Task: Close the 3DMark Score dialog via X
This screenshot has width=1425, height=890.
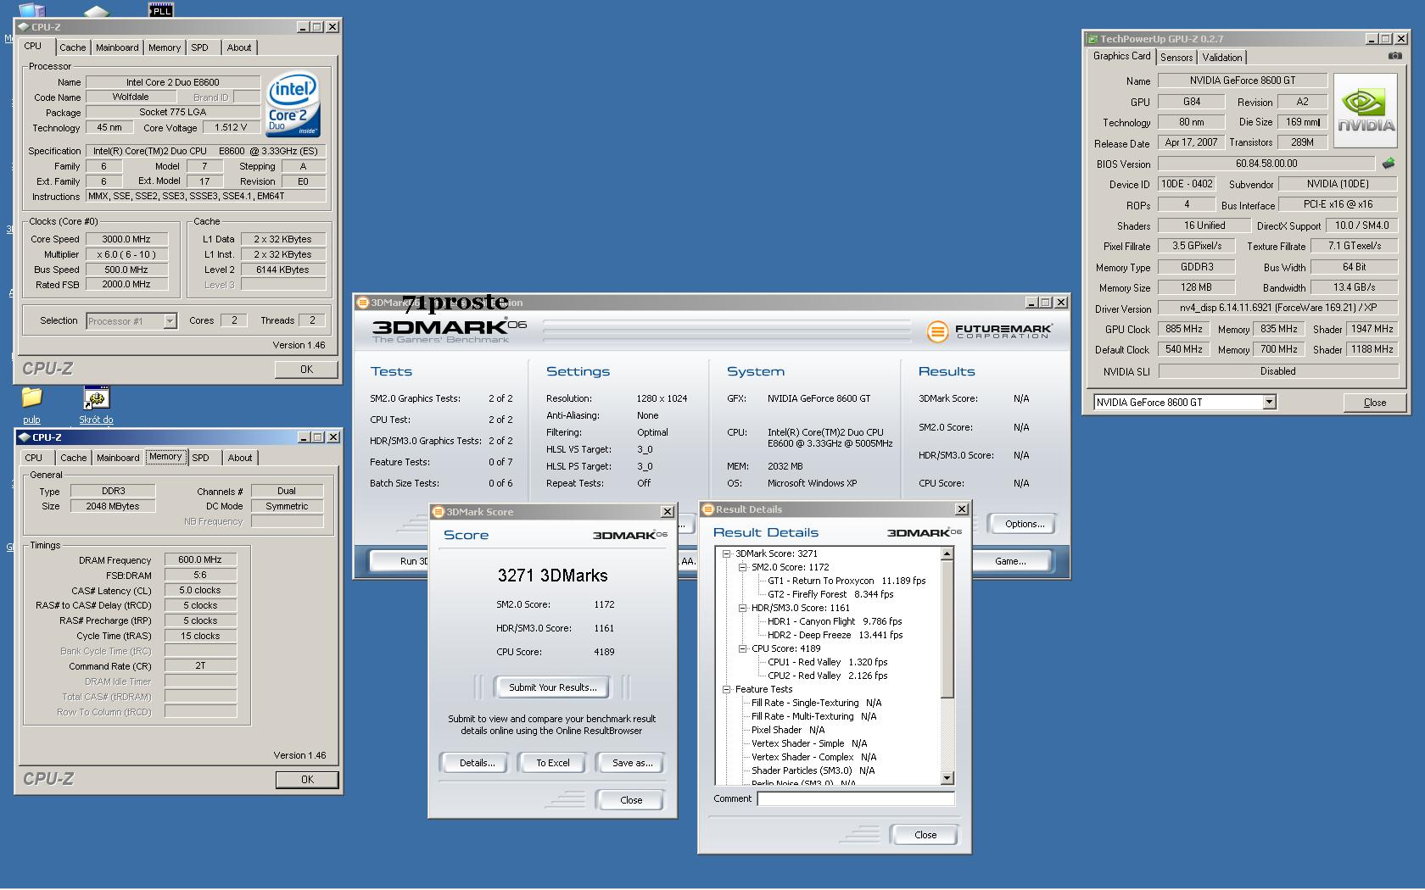Action: 668,512
